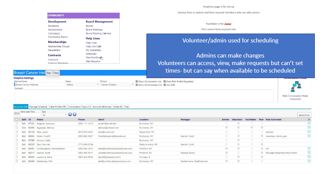The image size is (333, 174).
Task: Click the Name (Last, First) filter field
Action: 30,115
